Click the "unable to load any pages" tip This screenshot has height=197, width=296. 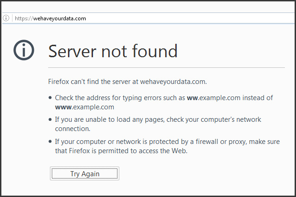click(x=111, y=119)
